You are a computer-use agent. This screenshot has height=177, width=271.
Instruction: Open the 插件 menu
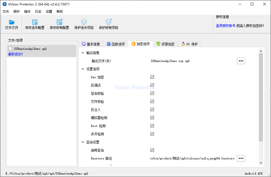tap(27, 12)
